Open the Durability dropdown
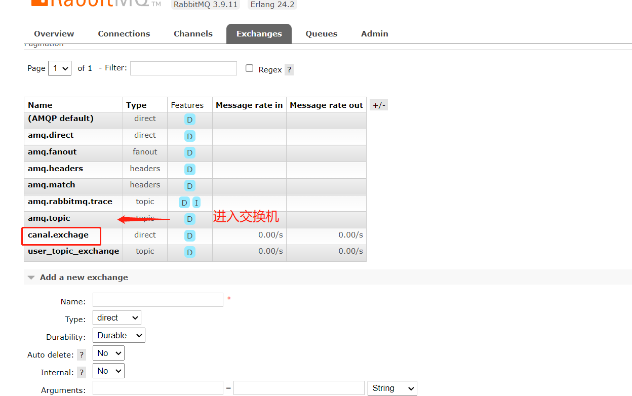Screen dimensions: 632x396 [x=119, y=335]
